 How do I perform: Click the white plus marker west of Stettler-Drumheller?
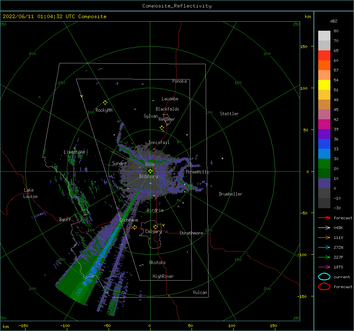pos(222,158)
